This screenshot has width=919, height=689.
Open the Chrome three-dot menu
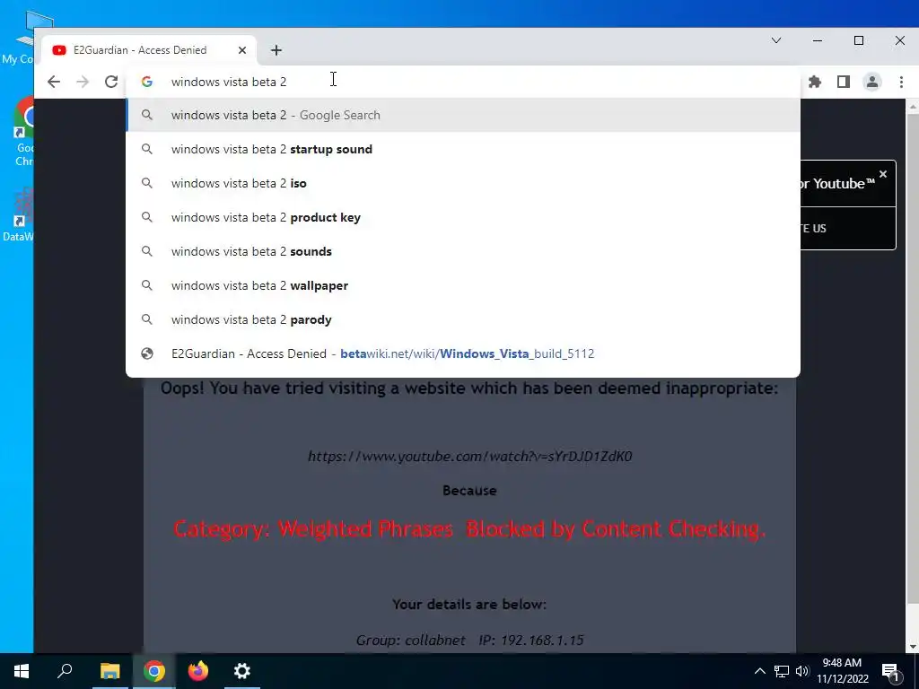tap(901, 82)
